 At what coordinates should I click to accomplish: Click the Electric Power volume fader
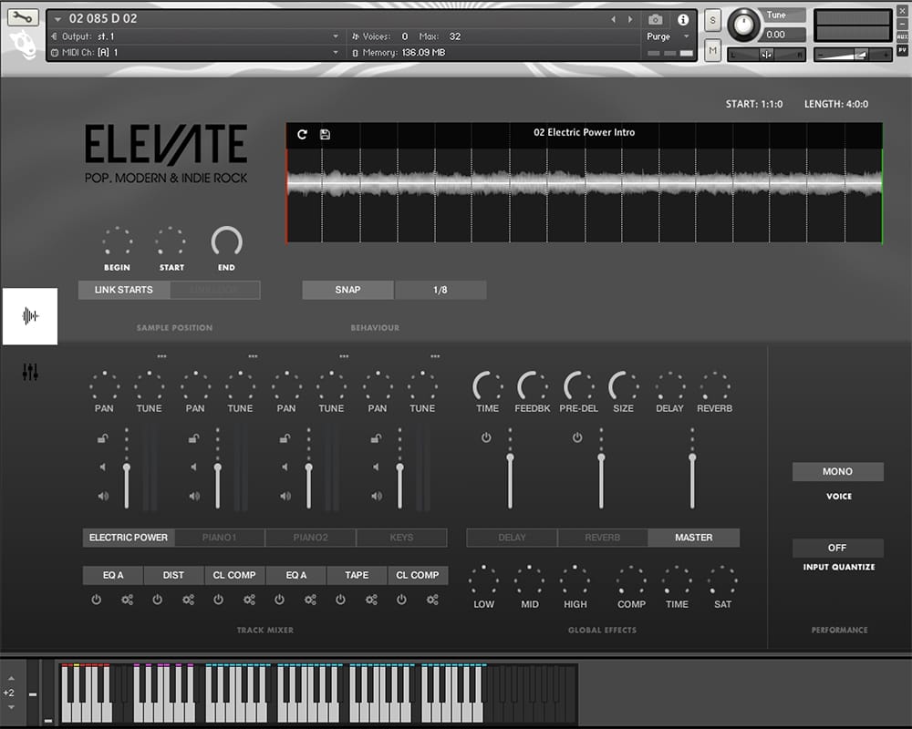[x=126, y=467]
